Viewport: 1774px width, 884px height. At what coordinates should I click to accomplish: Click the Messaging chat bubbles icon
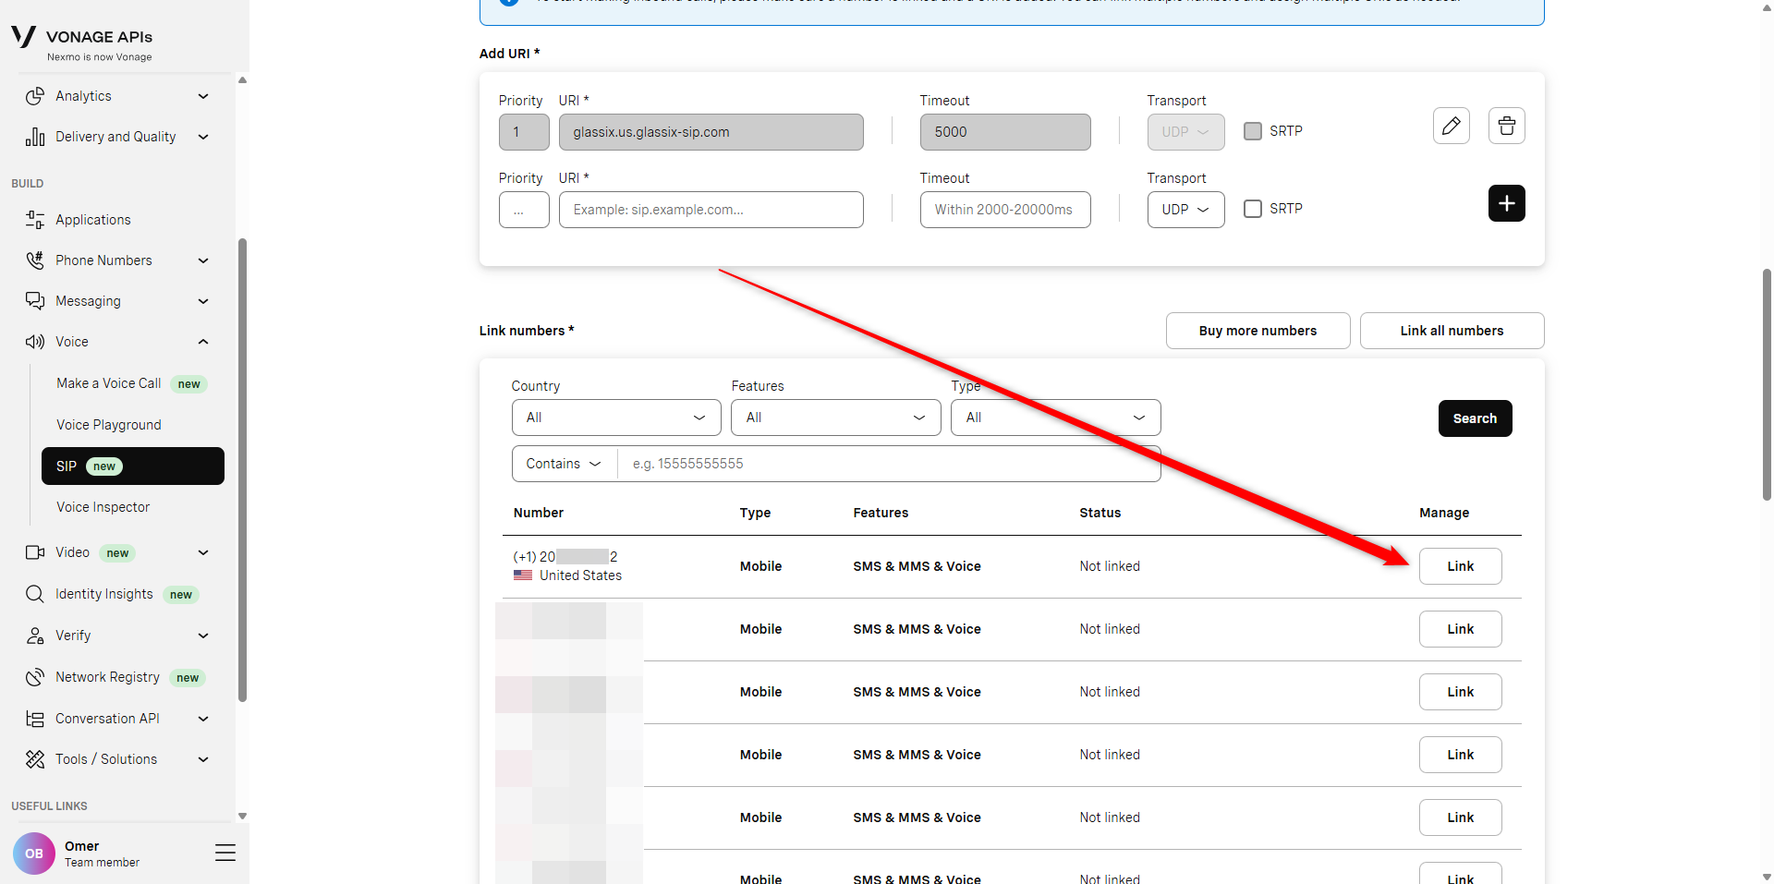(x=35, y=301)
